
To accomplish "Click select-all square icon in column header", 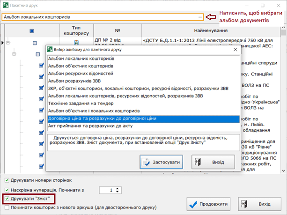I will (32, 31).
